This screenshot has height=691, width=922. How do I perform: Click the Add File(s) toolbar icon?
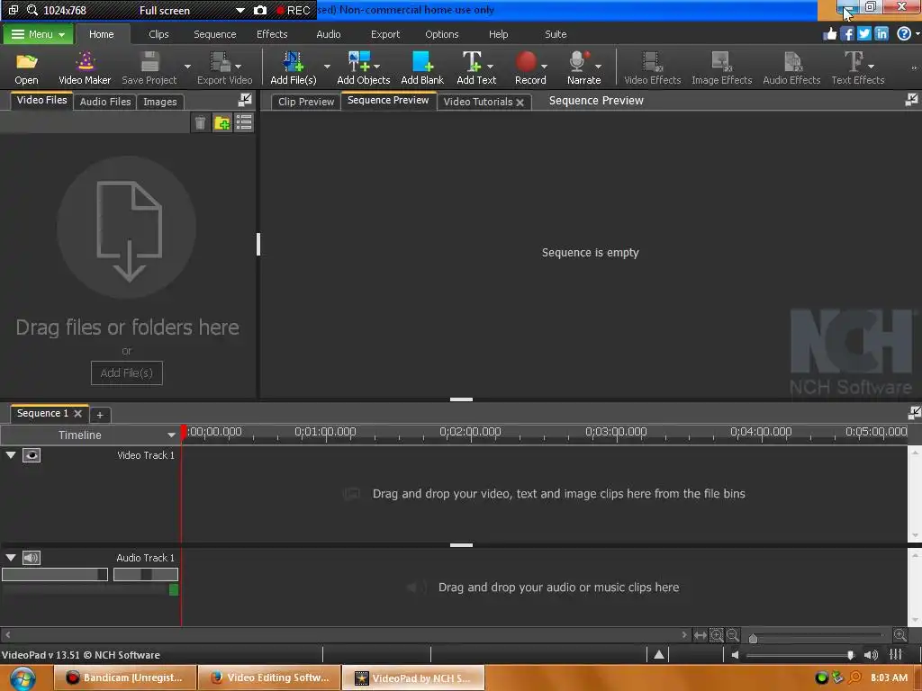(x=293, y=68)
